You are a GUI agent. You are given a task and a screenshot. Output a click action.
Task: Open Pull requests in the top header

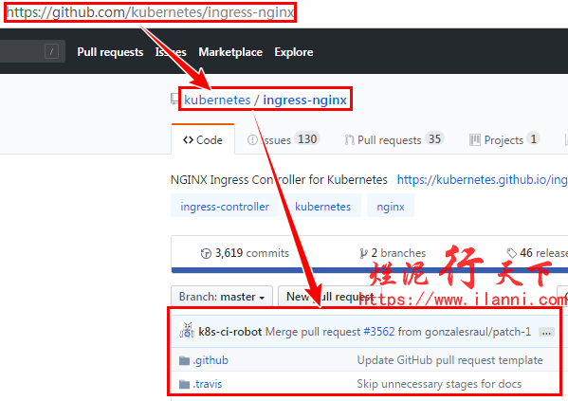tap(110, 52)
